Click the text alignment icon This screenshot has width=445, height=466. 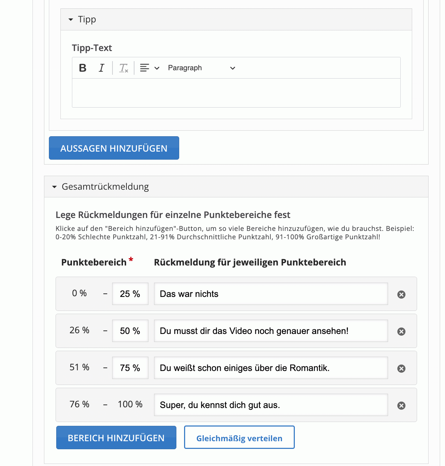point(145,68)
